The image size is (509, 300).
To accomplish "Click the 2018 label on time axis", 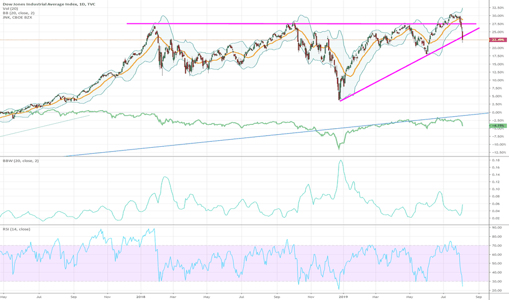I will coord(141,296).
